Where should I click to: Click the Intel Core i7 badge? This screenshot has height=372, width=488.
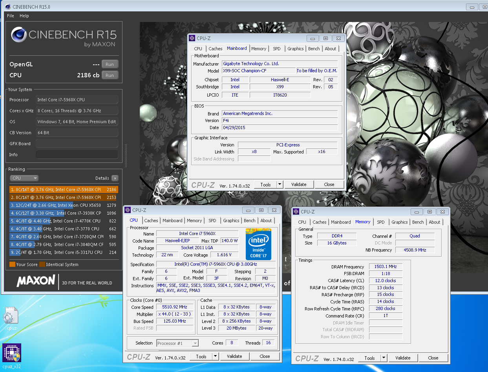coord(258,244)
